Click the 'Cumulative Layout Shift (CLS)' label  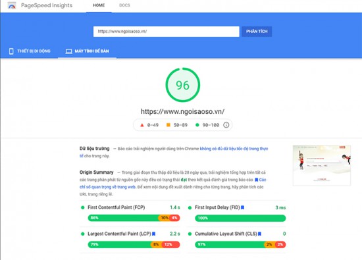coord(226,234)
